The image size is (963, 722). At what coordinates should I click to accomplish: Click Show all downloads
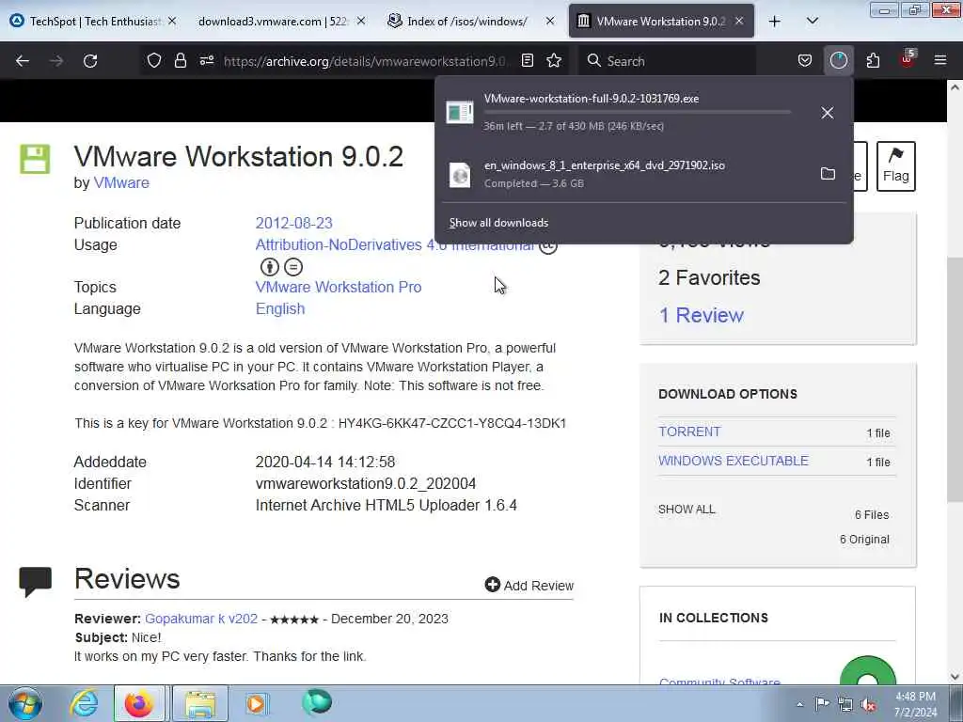(x=498, y=222)
